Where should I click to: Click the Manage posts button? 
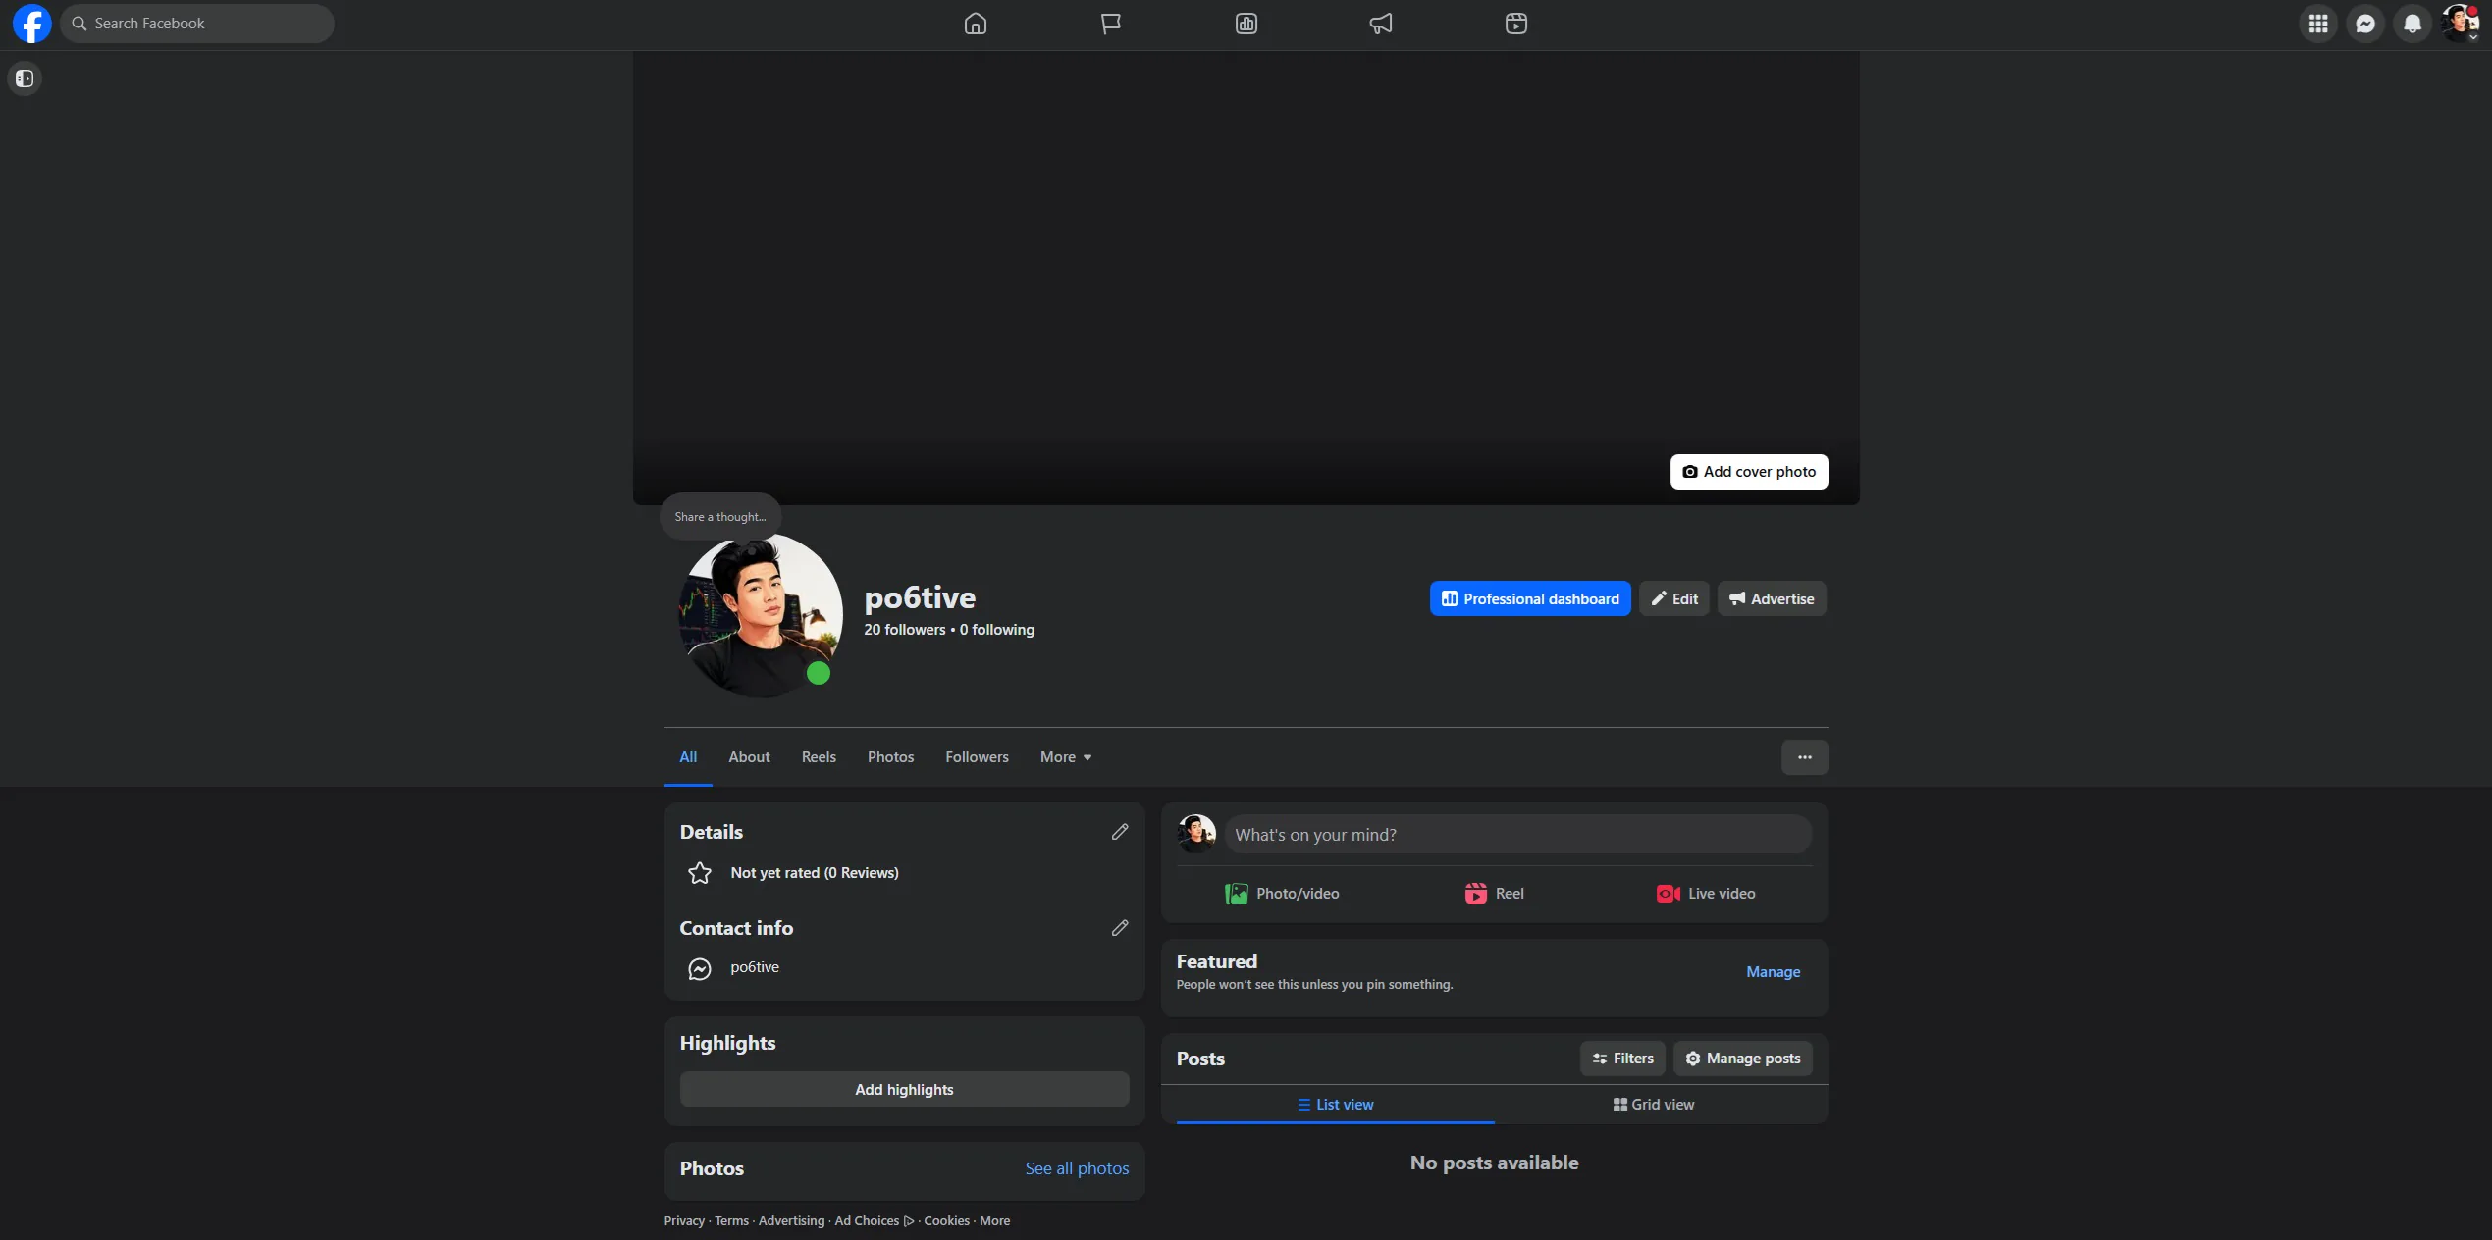coord(1742,1059)
